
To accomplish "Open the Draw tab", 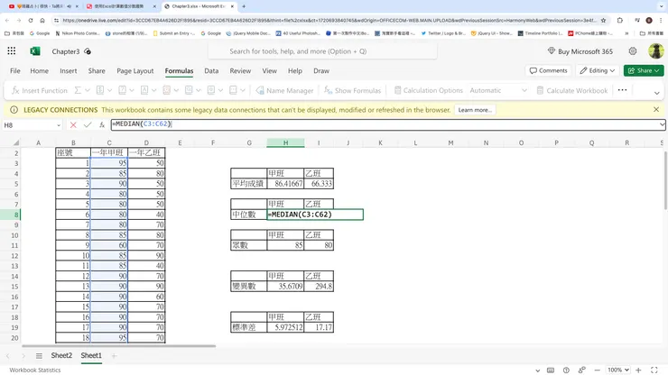I will pos(321,70).
